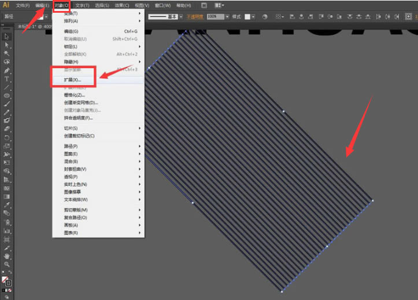Image resolution: width=418 pixels, height=300 pixels.
Task: Activate the Eyedropper tool
Action: point(7,205)
